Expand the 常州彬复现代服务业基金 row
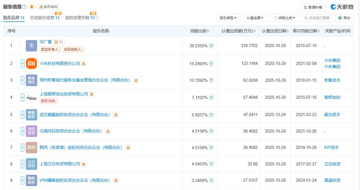This screenshot has height=190, width=360. [22, 80]
